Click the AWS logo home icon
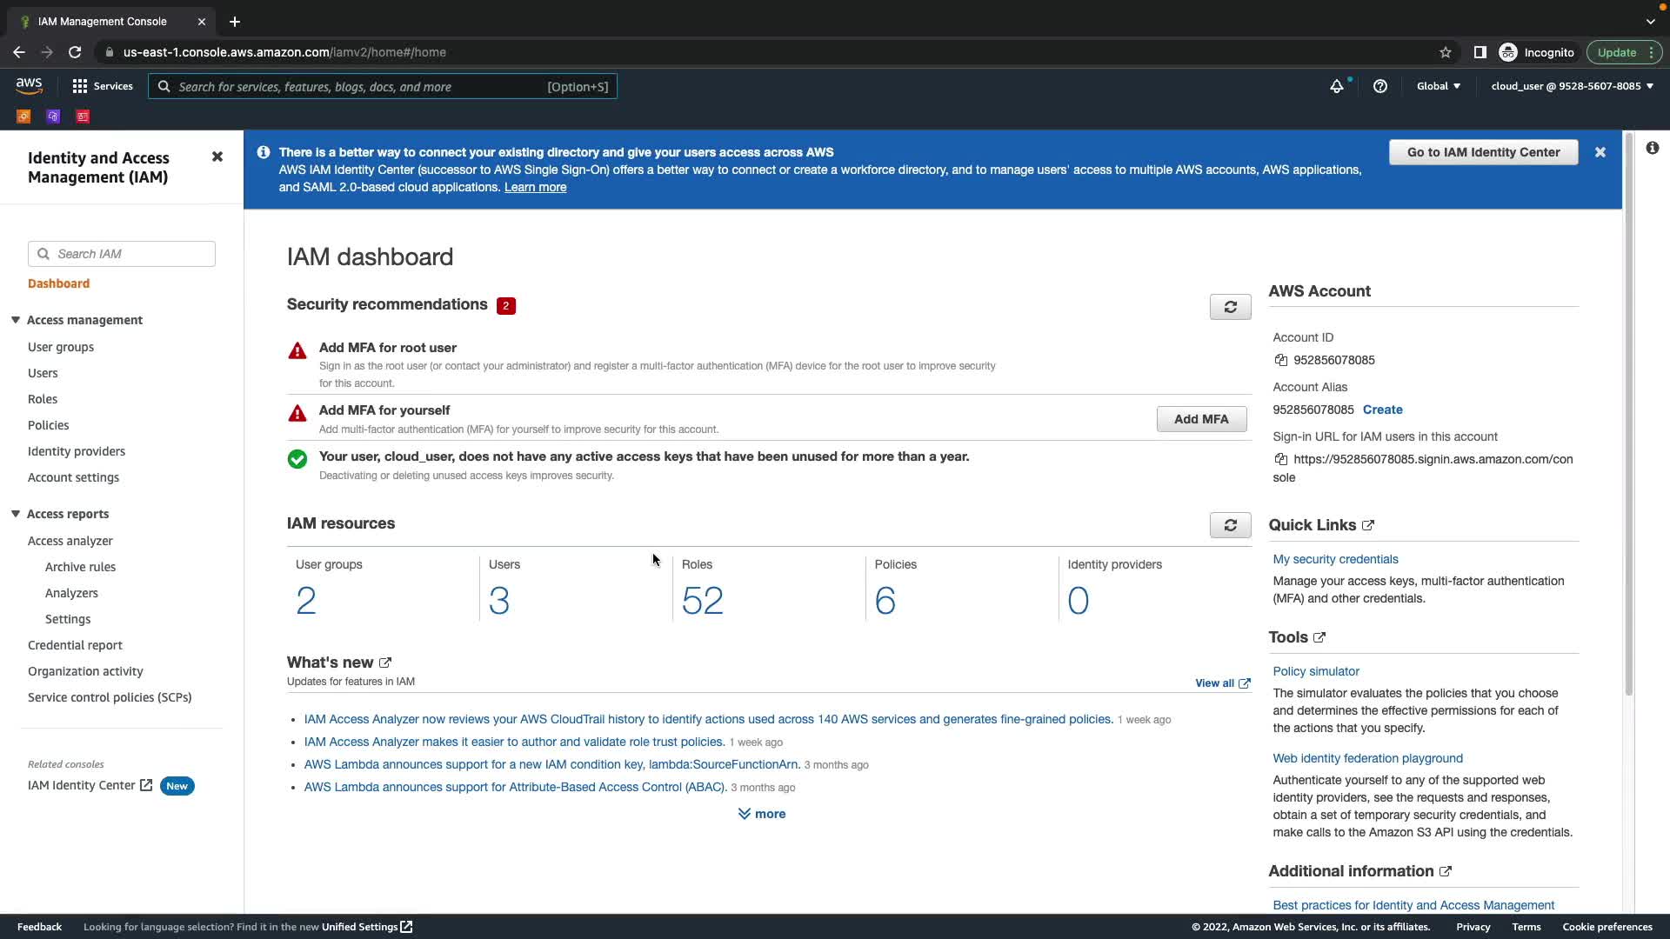The width and height of the screenshot is (1670, 939). click(29, 85)
